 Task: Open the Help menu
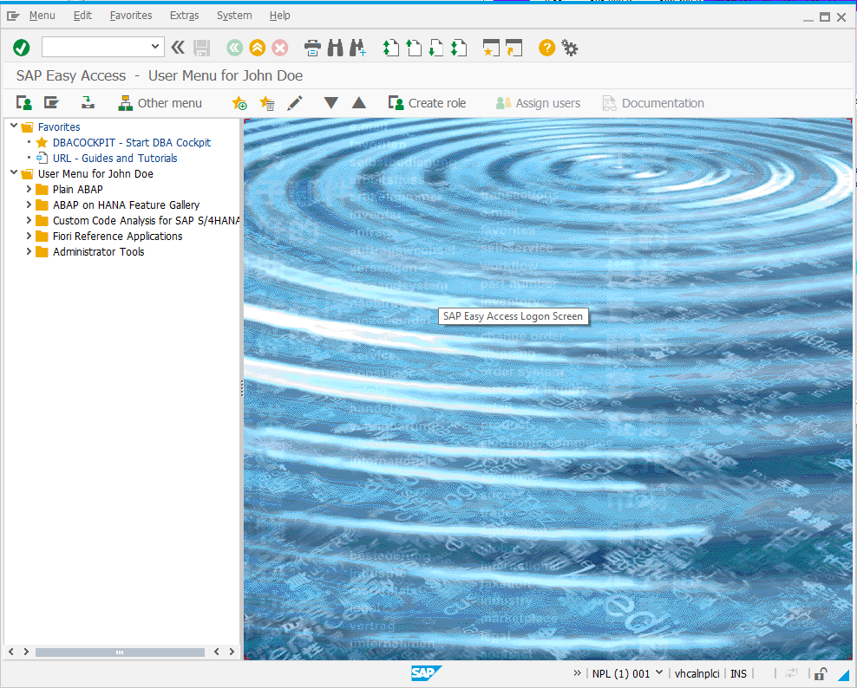coord(280,16)
